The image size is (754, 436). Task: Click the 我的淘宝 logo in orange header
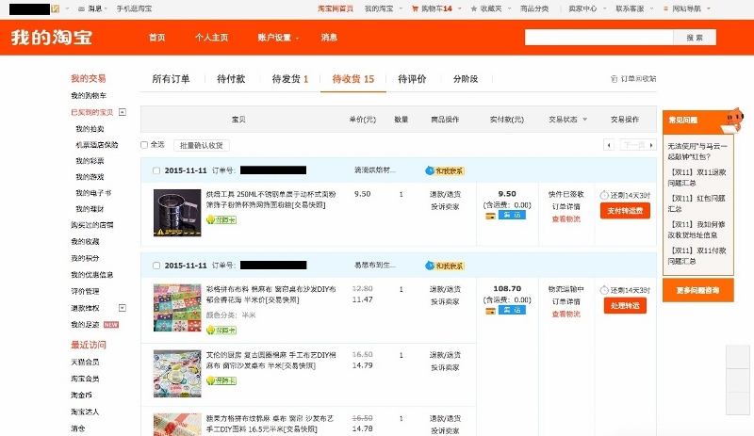coord(52,38)
